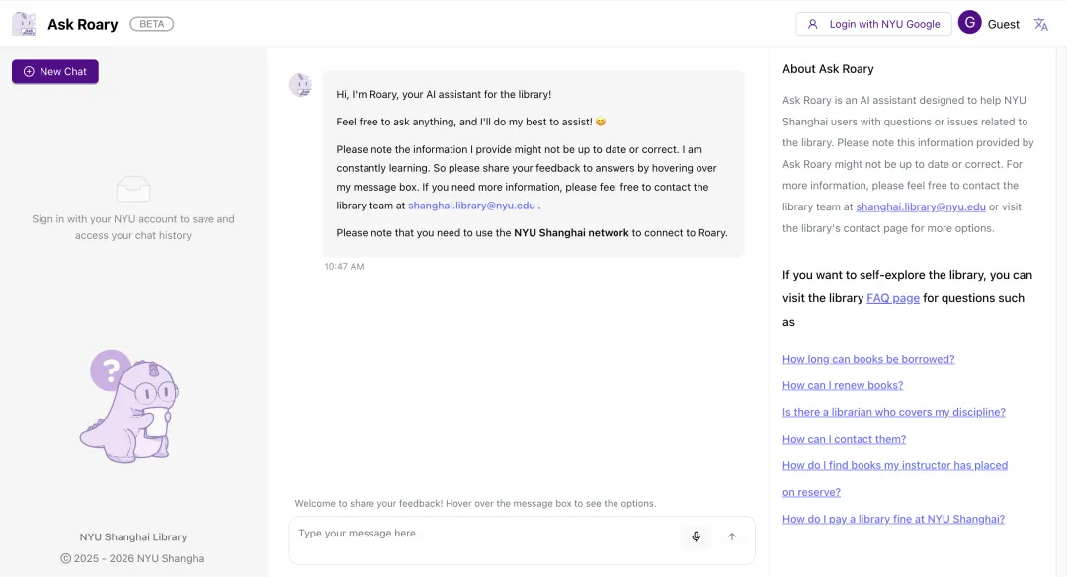Open shanghai.library@nyu.edu link in chat message

(x=471, y=206)
